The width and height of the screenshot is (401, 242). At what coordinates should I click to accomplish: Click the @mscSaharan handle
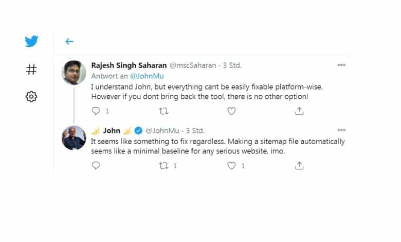(x=193, y=65)
